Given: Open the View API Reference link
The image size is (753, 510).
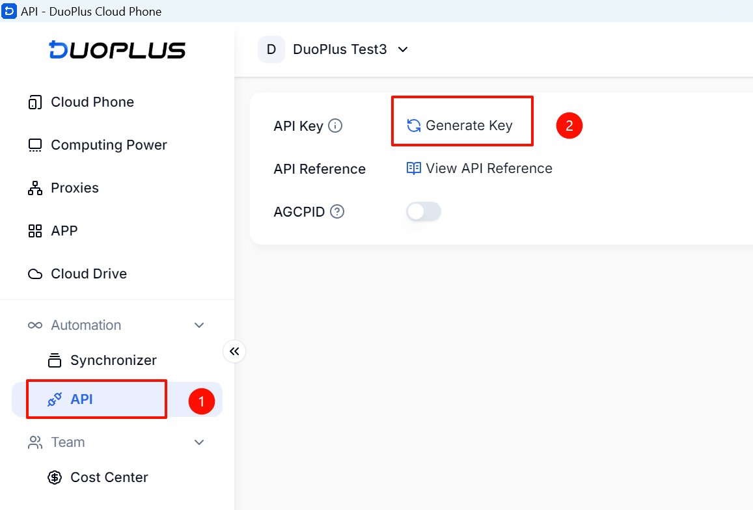Looking at the screenshot, I should [x=479, y=168].
